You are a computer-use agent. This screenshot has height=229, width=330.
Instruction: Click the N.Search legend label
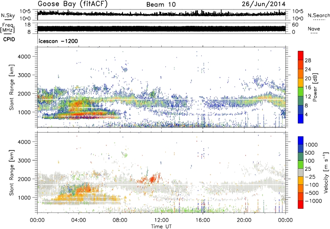(318, 15)
